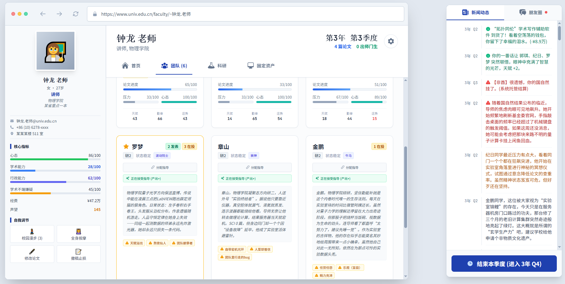Click the browser URL address field
565x284 pixels.
pyautogui.click(x=246, y=14)
